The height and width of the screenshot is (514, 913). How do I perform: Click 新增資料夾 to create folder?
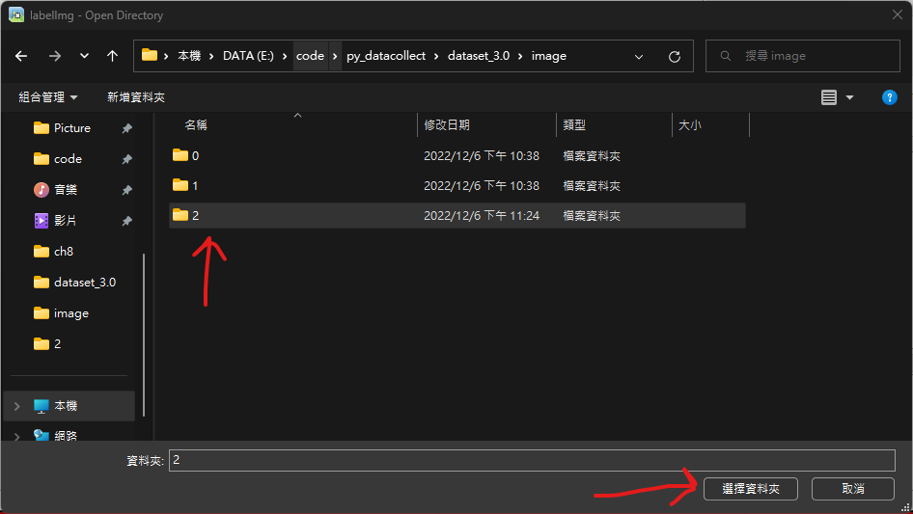click(136, 97)
